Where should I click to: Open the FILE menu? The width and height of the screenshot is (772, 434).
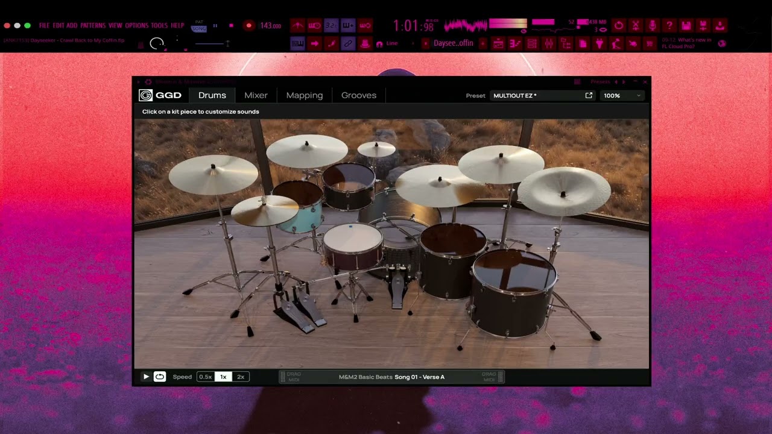point(44,25)
